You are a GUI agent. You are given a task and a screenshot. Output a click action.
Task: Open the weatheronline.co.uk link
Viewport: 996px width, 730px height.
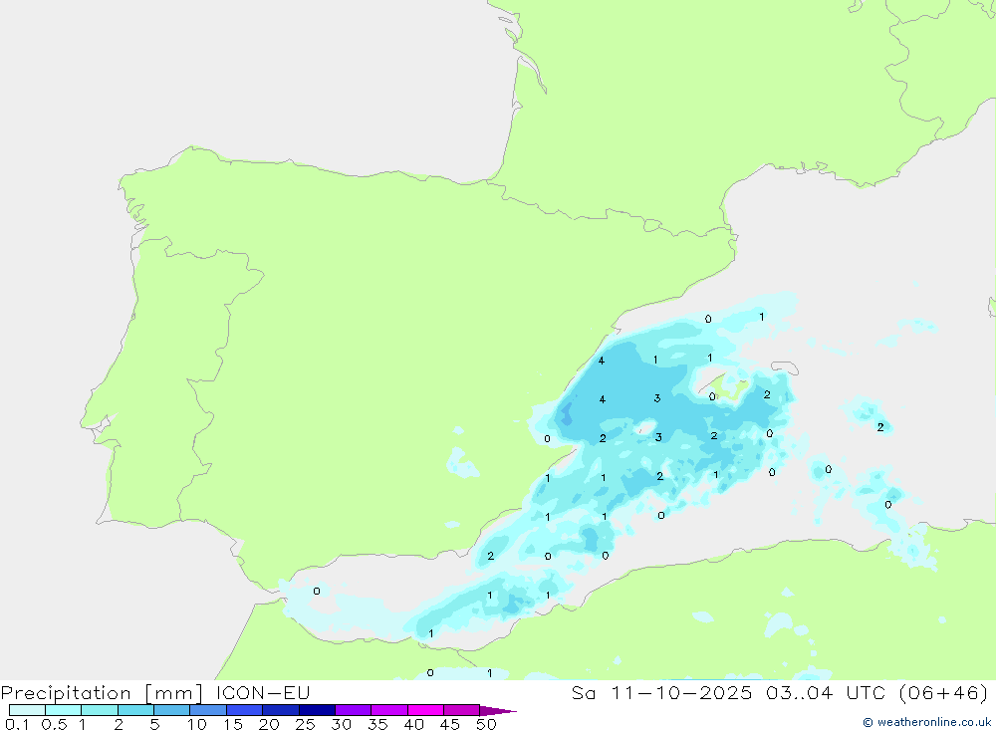tap(926, 722)
